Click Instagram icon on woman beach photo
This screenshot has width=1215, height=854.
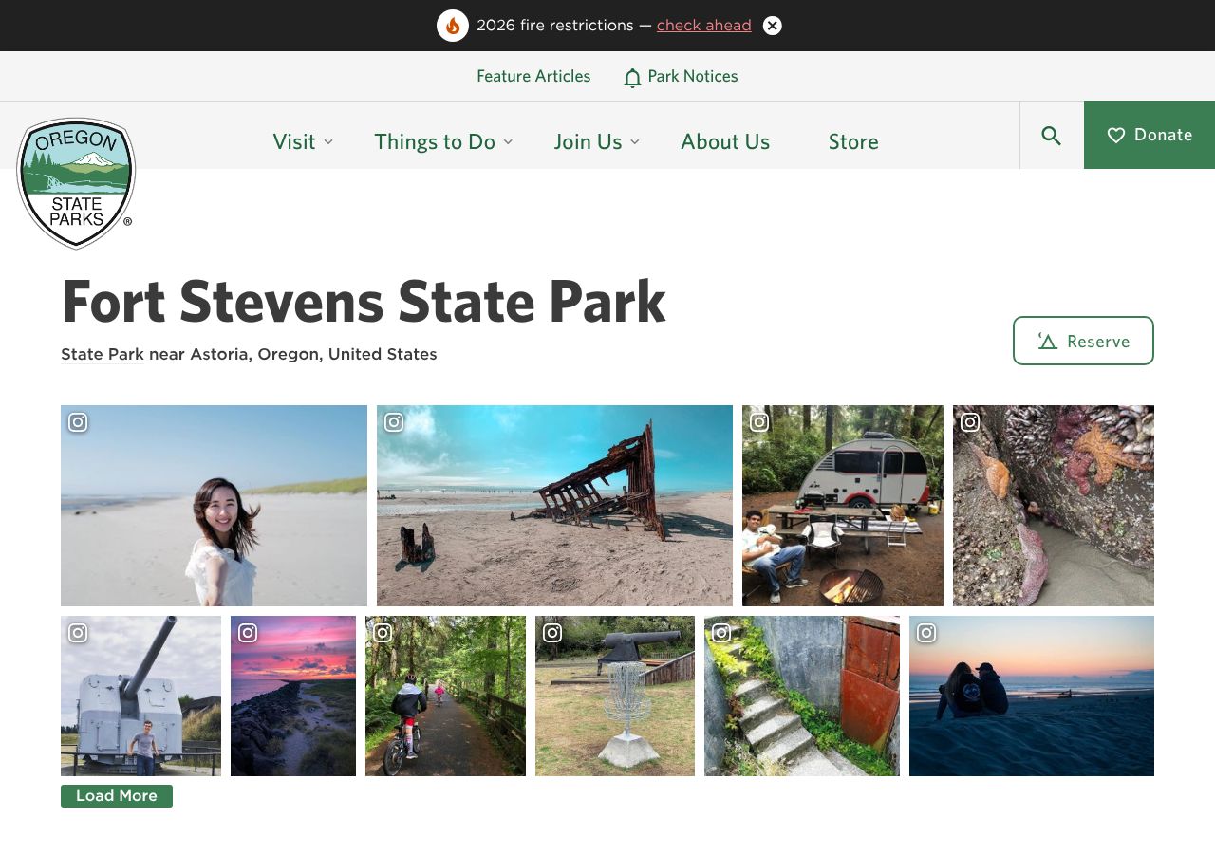(78, 422)
